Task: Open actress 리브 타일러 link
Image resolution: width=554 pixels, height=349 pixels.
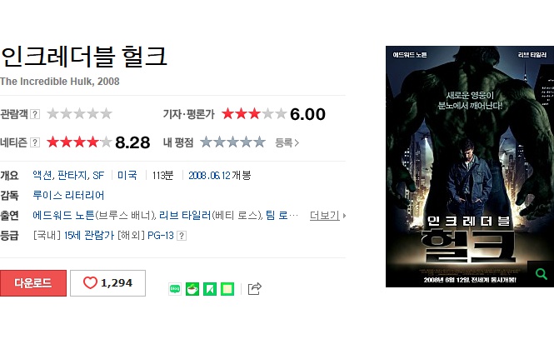Action: pyautogui.click(x=185, y=215)
